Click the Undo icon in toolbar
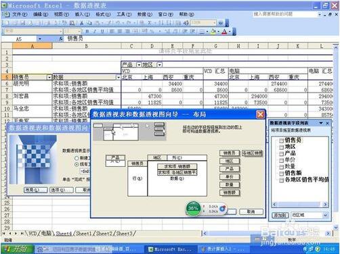Image resolution: width=340 pixels, height=254 pixels. point(118,23)
